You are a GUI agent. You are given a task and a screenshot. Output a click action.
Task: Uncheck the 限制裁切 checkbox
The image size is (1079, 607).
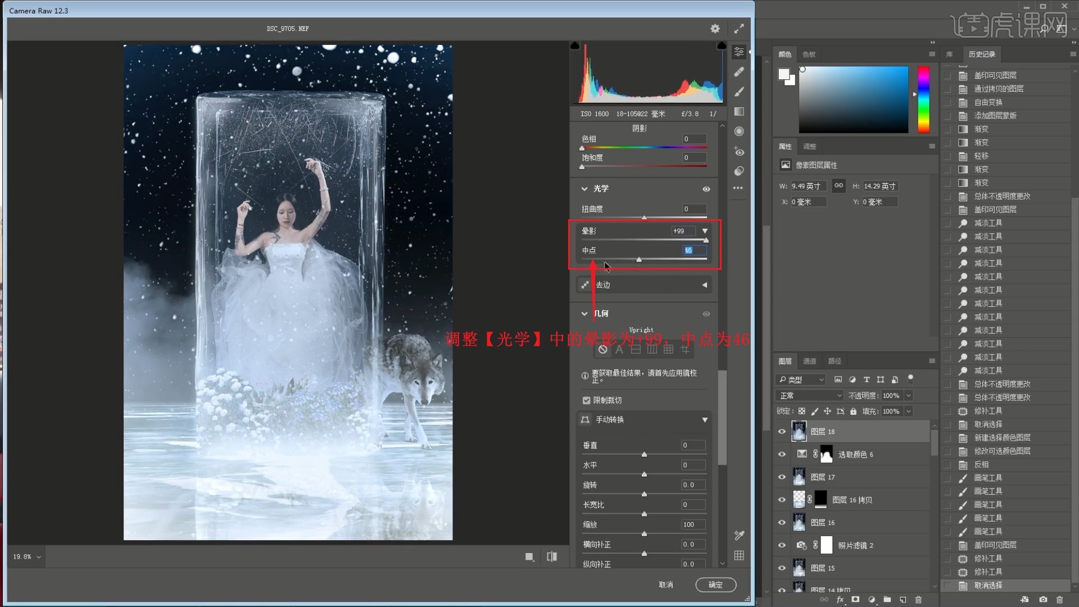[x=587, y=400]
